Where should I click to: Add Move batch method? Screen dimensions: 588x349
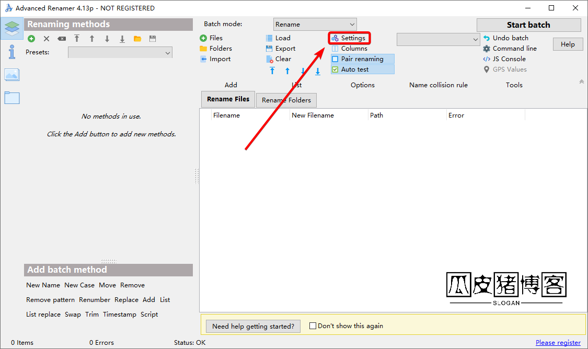107,285
